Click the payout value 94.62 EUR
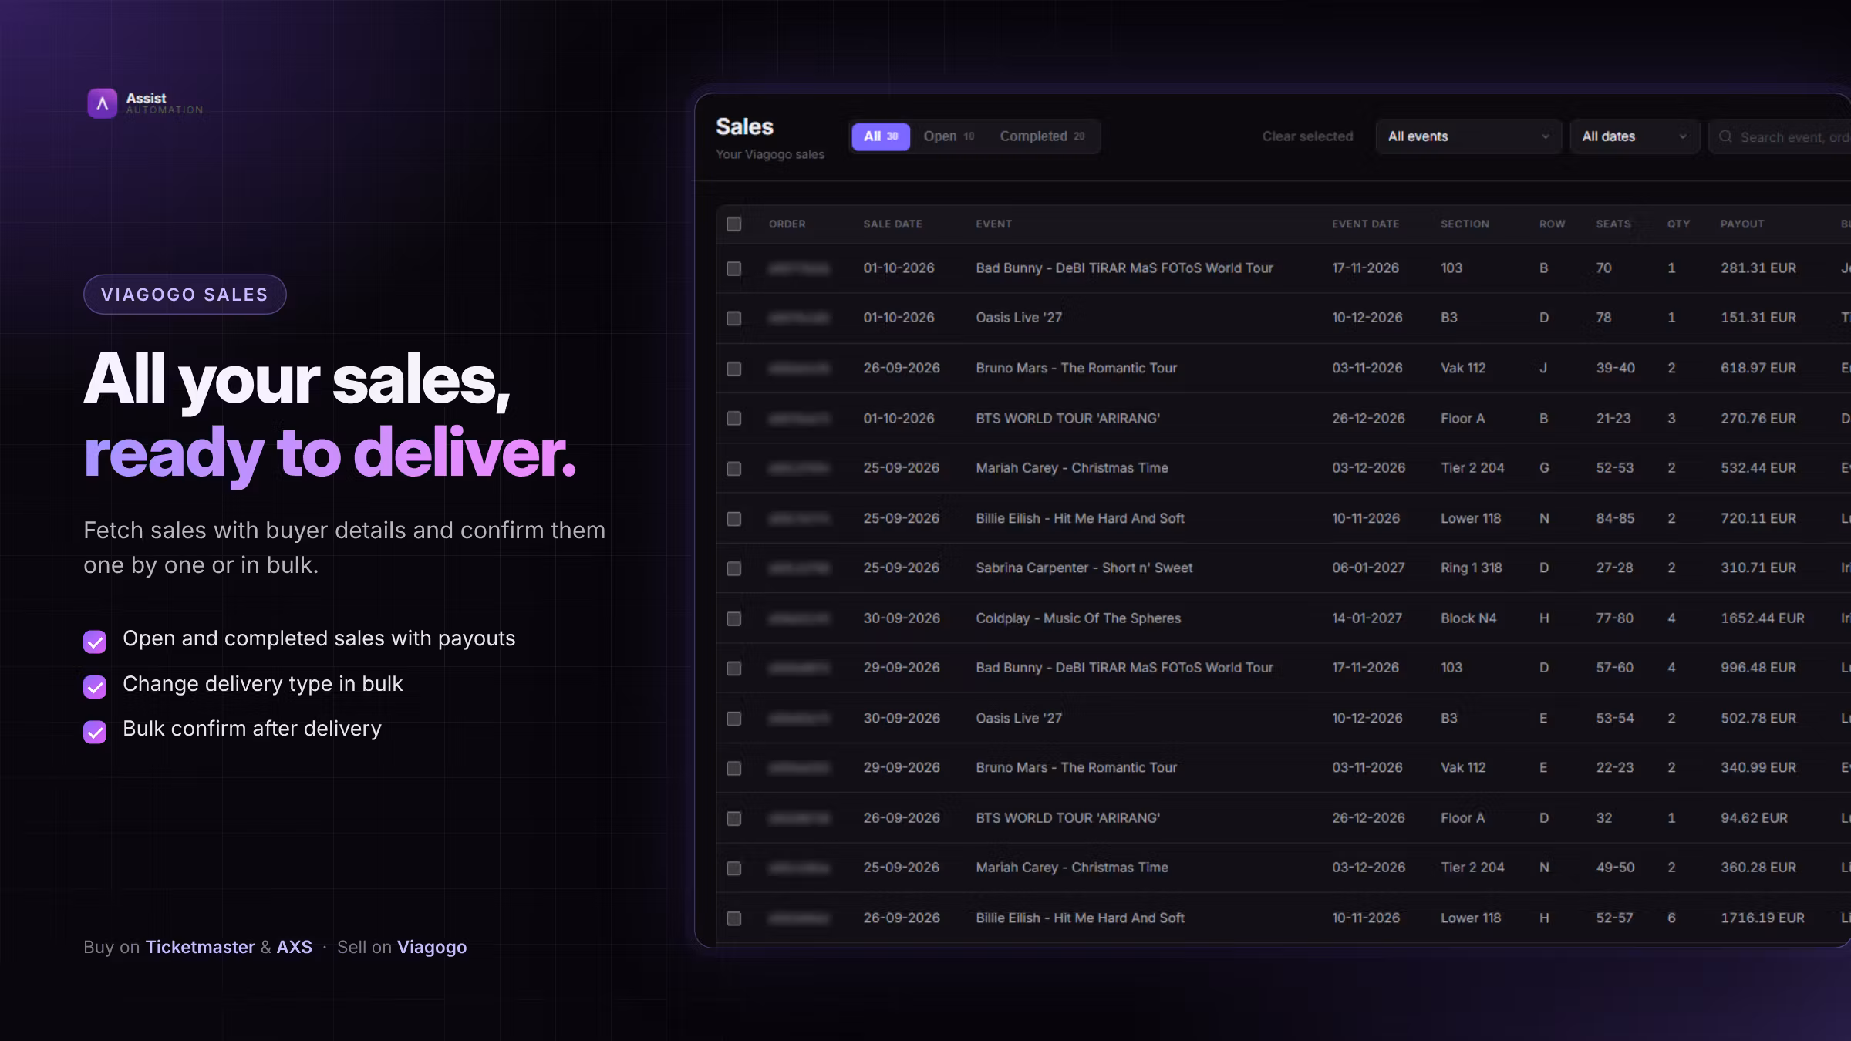 (x=1754, y=818)
